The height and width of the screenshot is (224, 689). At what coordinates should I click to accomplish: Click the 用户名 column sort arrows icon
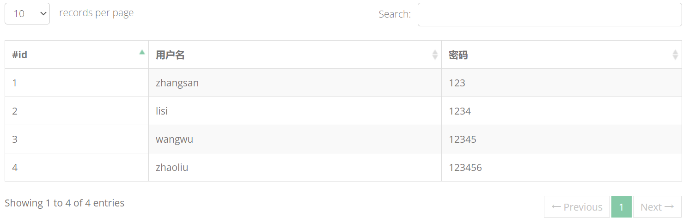pyautogui.click(x=435, y=55)
